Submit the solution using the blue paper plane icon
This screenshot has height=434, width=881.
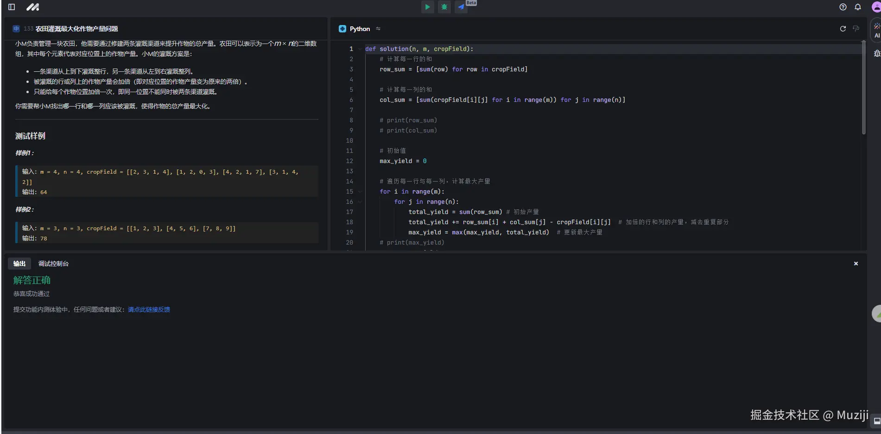pos(461,7)
